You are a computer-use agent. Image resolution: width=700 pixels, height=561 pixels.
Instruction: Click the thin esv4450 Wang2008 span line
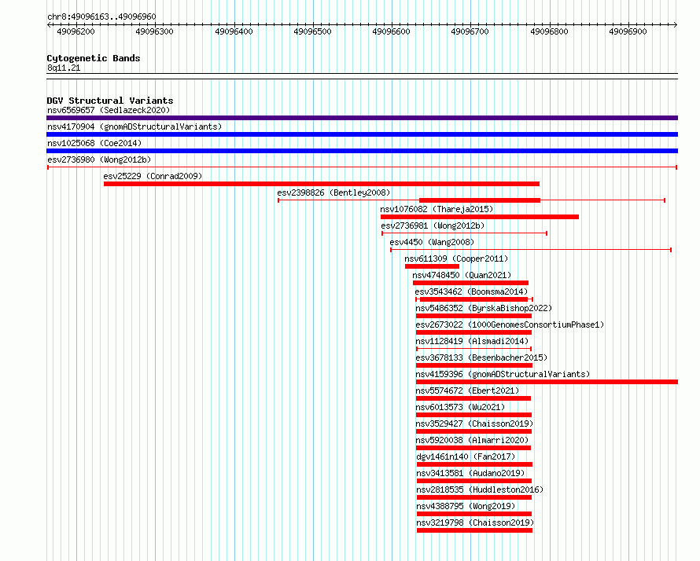point(531,250)
